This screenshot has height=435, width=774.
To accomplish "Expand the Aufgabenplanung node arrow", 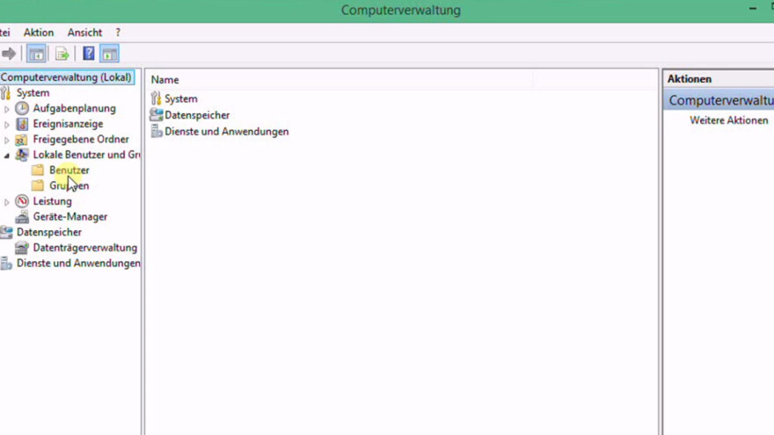I will coord(7,109).
